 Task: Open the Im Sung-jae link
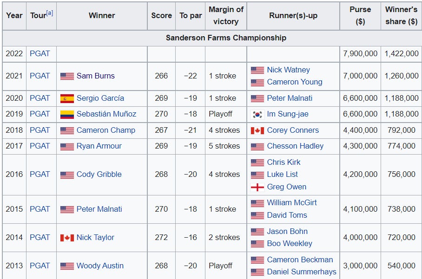(x=287, y=114)
